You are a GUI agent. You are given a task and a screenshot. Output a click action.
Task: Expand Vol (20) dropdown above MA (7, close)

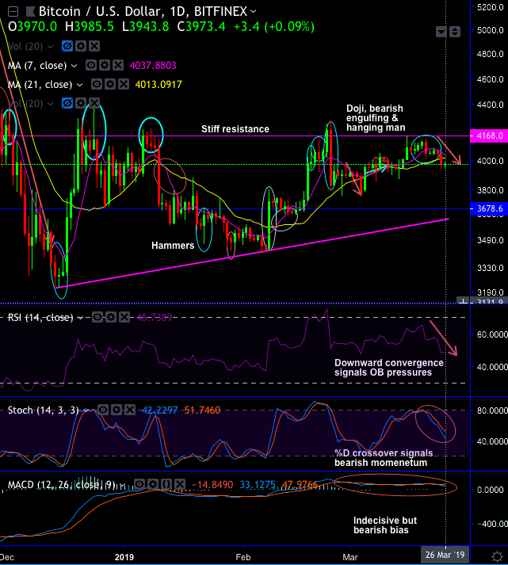coord(51,47)
